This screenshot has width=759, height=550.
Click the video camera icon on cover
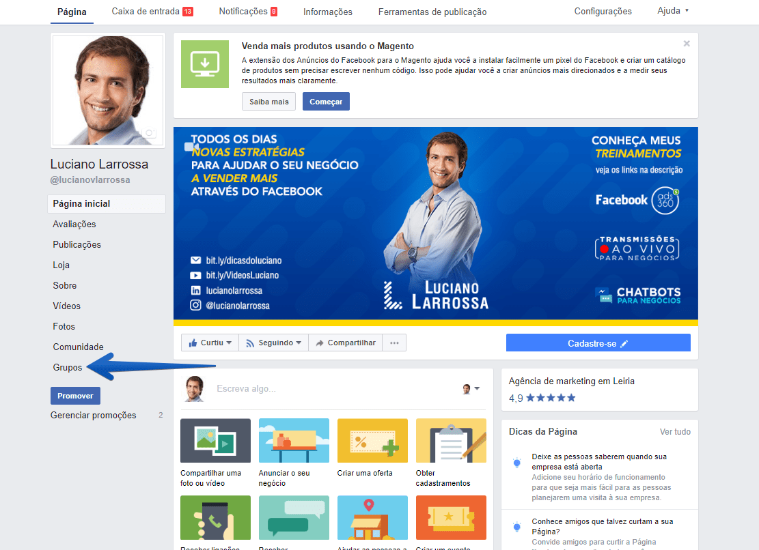pos(191,147)
